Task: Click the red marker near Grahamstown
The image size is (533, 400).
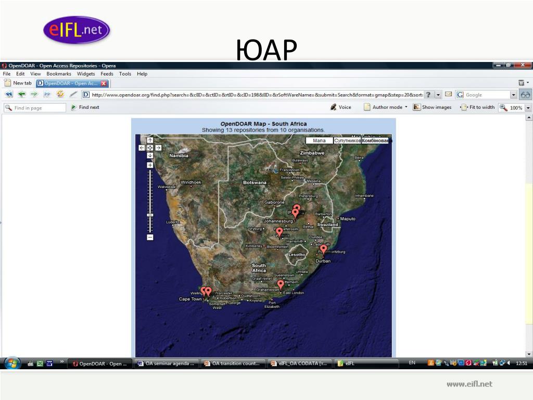Action: (x=281, y=284)
